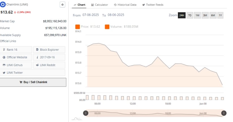Click the rank ribbon icon

pos(4,50)
